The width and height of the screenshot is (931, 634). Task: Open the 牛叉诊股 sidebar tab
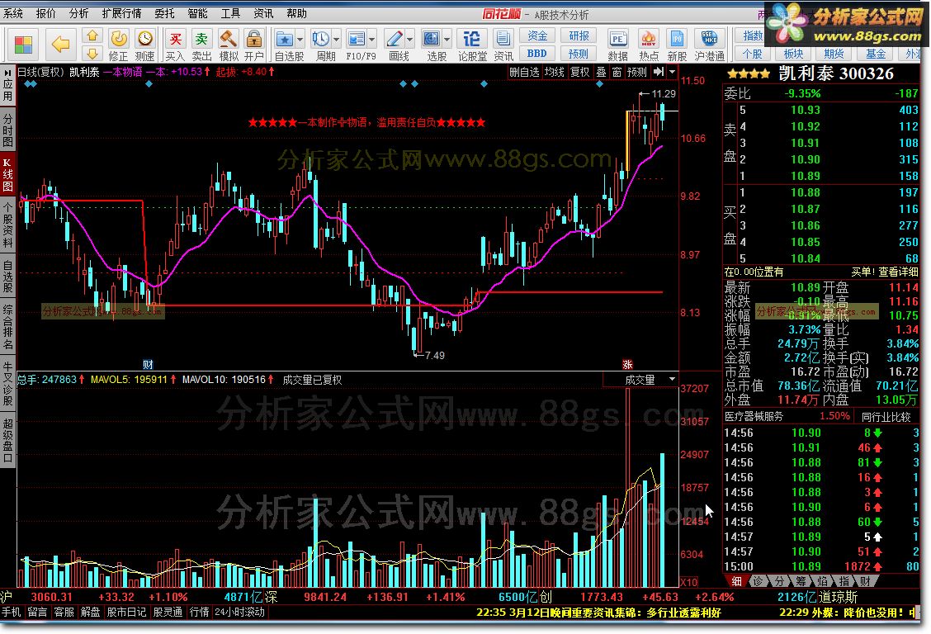(x=7, y=383)
